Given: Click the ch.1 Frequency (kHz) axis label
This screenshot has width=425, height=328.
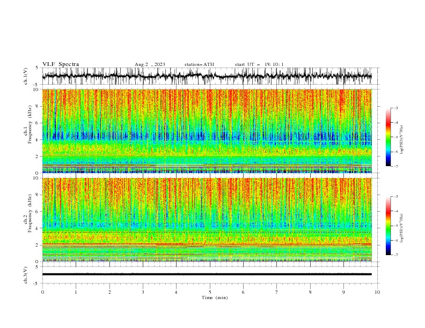Looking at the screenshot, I should tap(28, 125).
